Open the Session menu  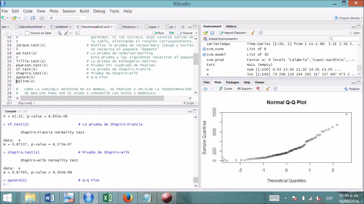[x=69, y=11]
